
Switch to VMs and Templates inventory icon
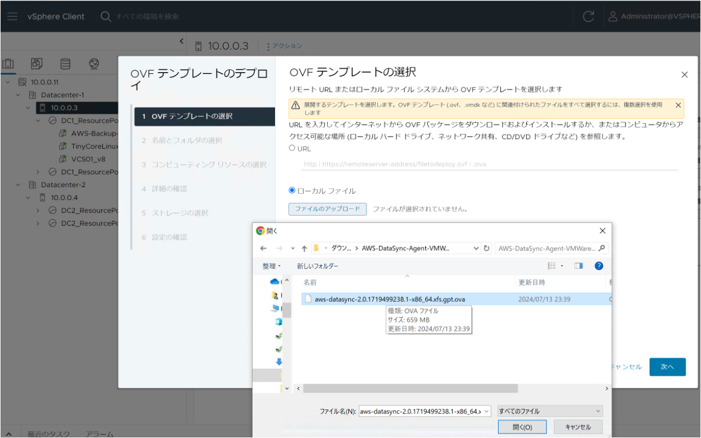[x=37, y=63]
